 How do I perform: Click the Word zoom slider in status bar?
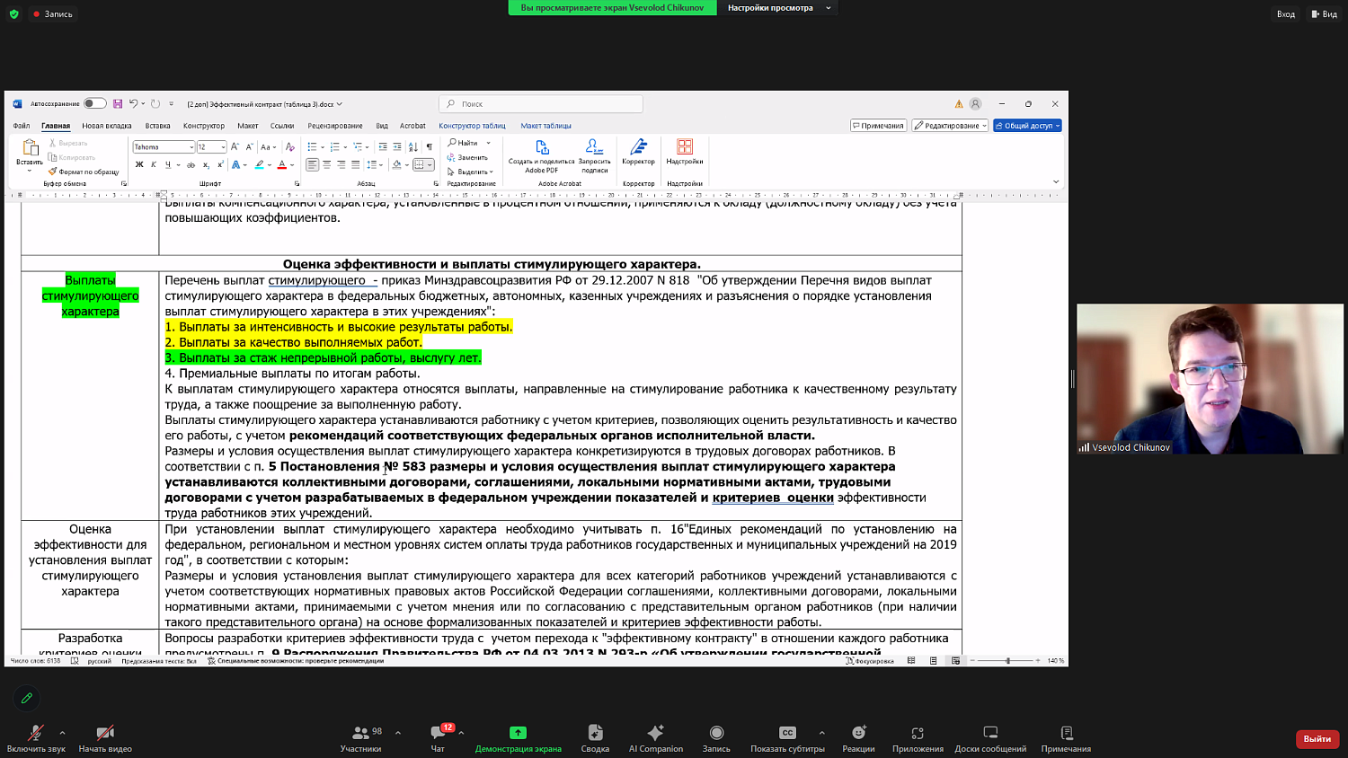click(x=1007, y=661)
